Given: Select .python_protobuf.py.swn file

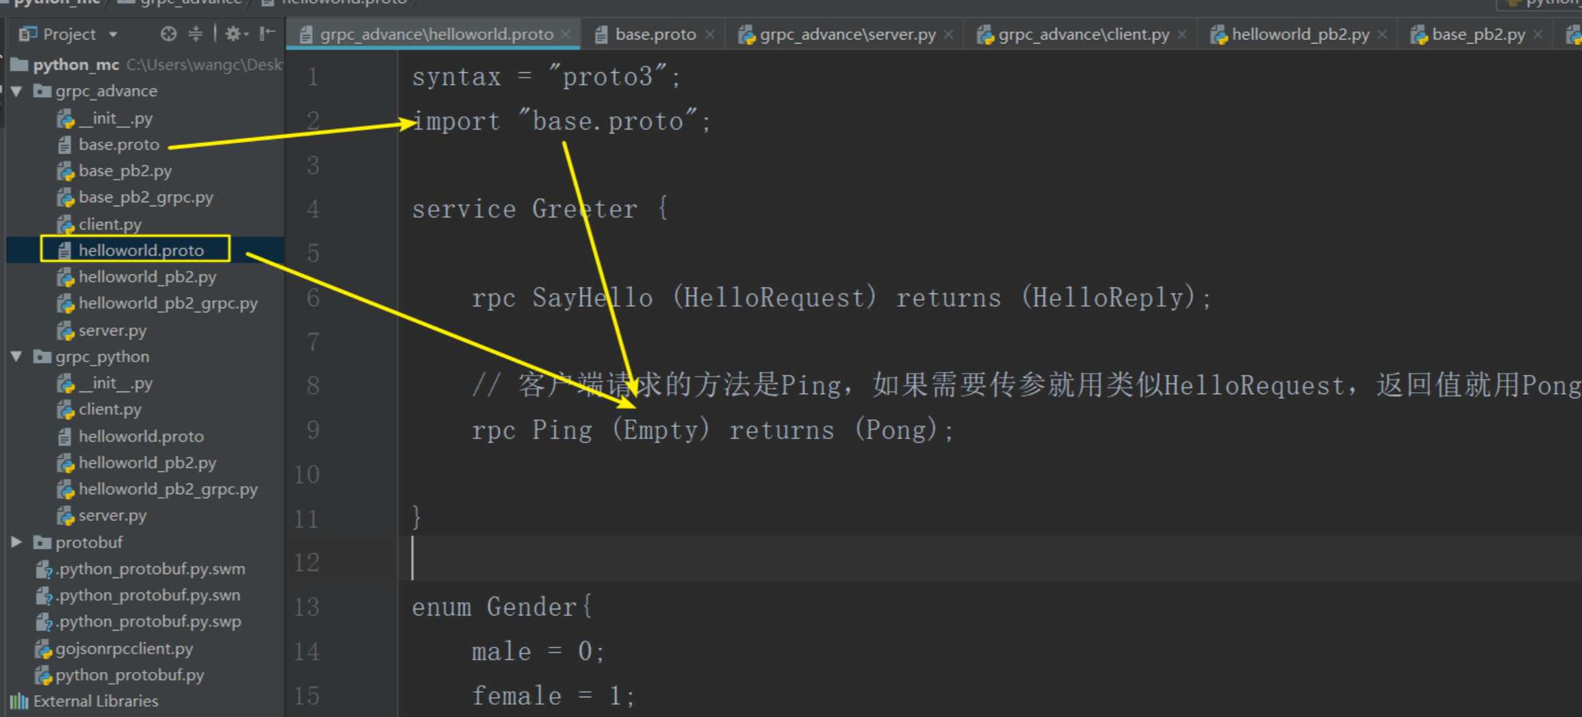Looking at the screenshot, I should (148, 595).
